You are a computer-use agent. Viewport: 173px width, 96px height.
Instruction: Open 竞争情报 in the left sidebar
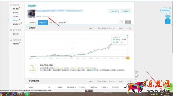click(15, 9)
